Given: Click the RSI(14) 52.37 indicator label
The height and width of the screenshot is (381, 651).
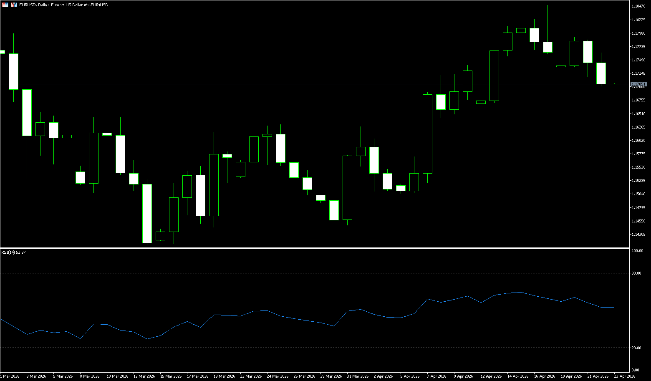Looking at the screenshot, I should pyautogui.click(x=13, y=252).
